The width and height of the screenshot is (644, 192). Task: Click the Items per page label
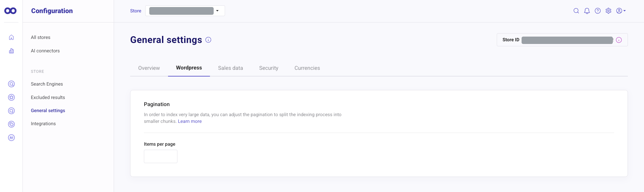[x=160, y=144]
